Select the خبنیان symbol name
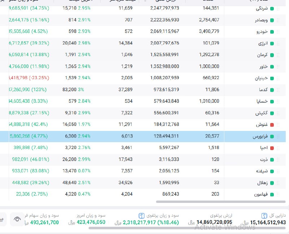This screenshot has height=234, width=289. (x=261, y=78)
